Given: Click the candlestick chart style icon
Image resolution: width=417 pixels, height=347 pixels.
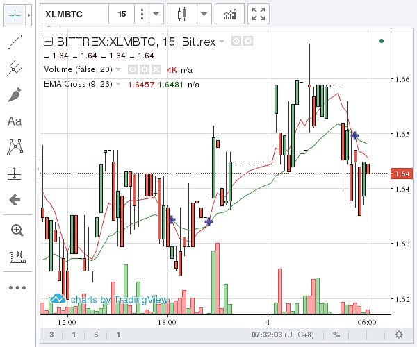Looking at the screenshot, I should [182, 14].
